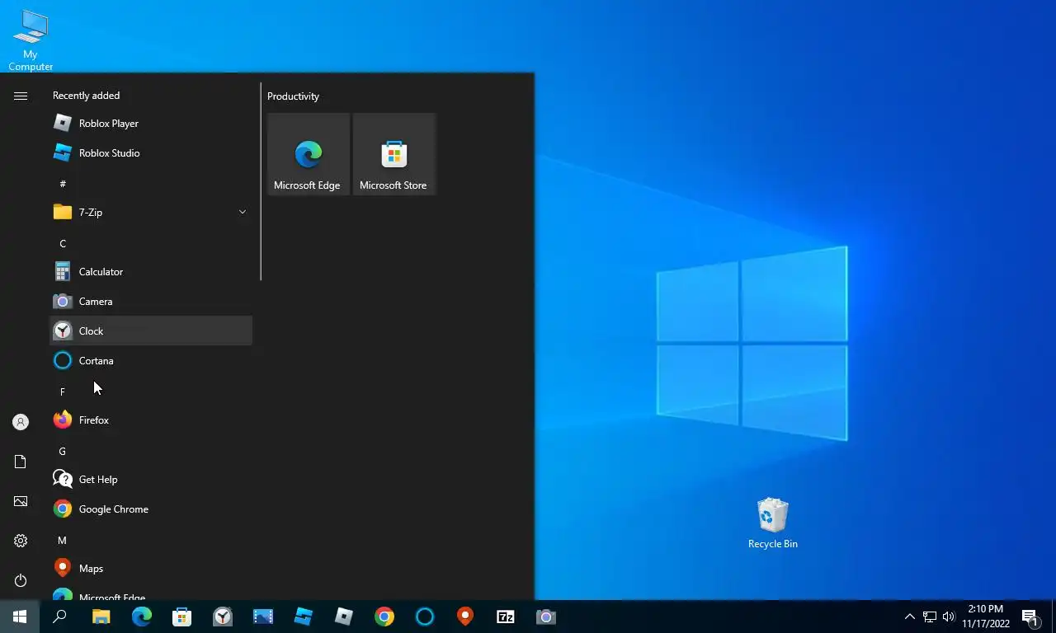Open Get Help from the app list
The height and width of the screenshot is (633, 1056).
tap(151, 480)
